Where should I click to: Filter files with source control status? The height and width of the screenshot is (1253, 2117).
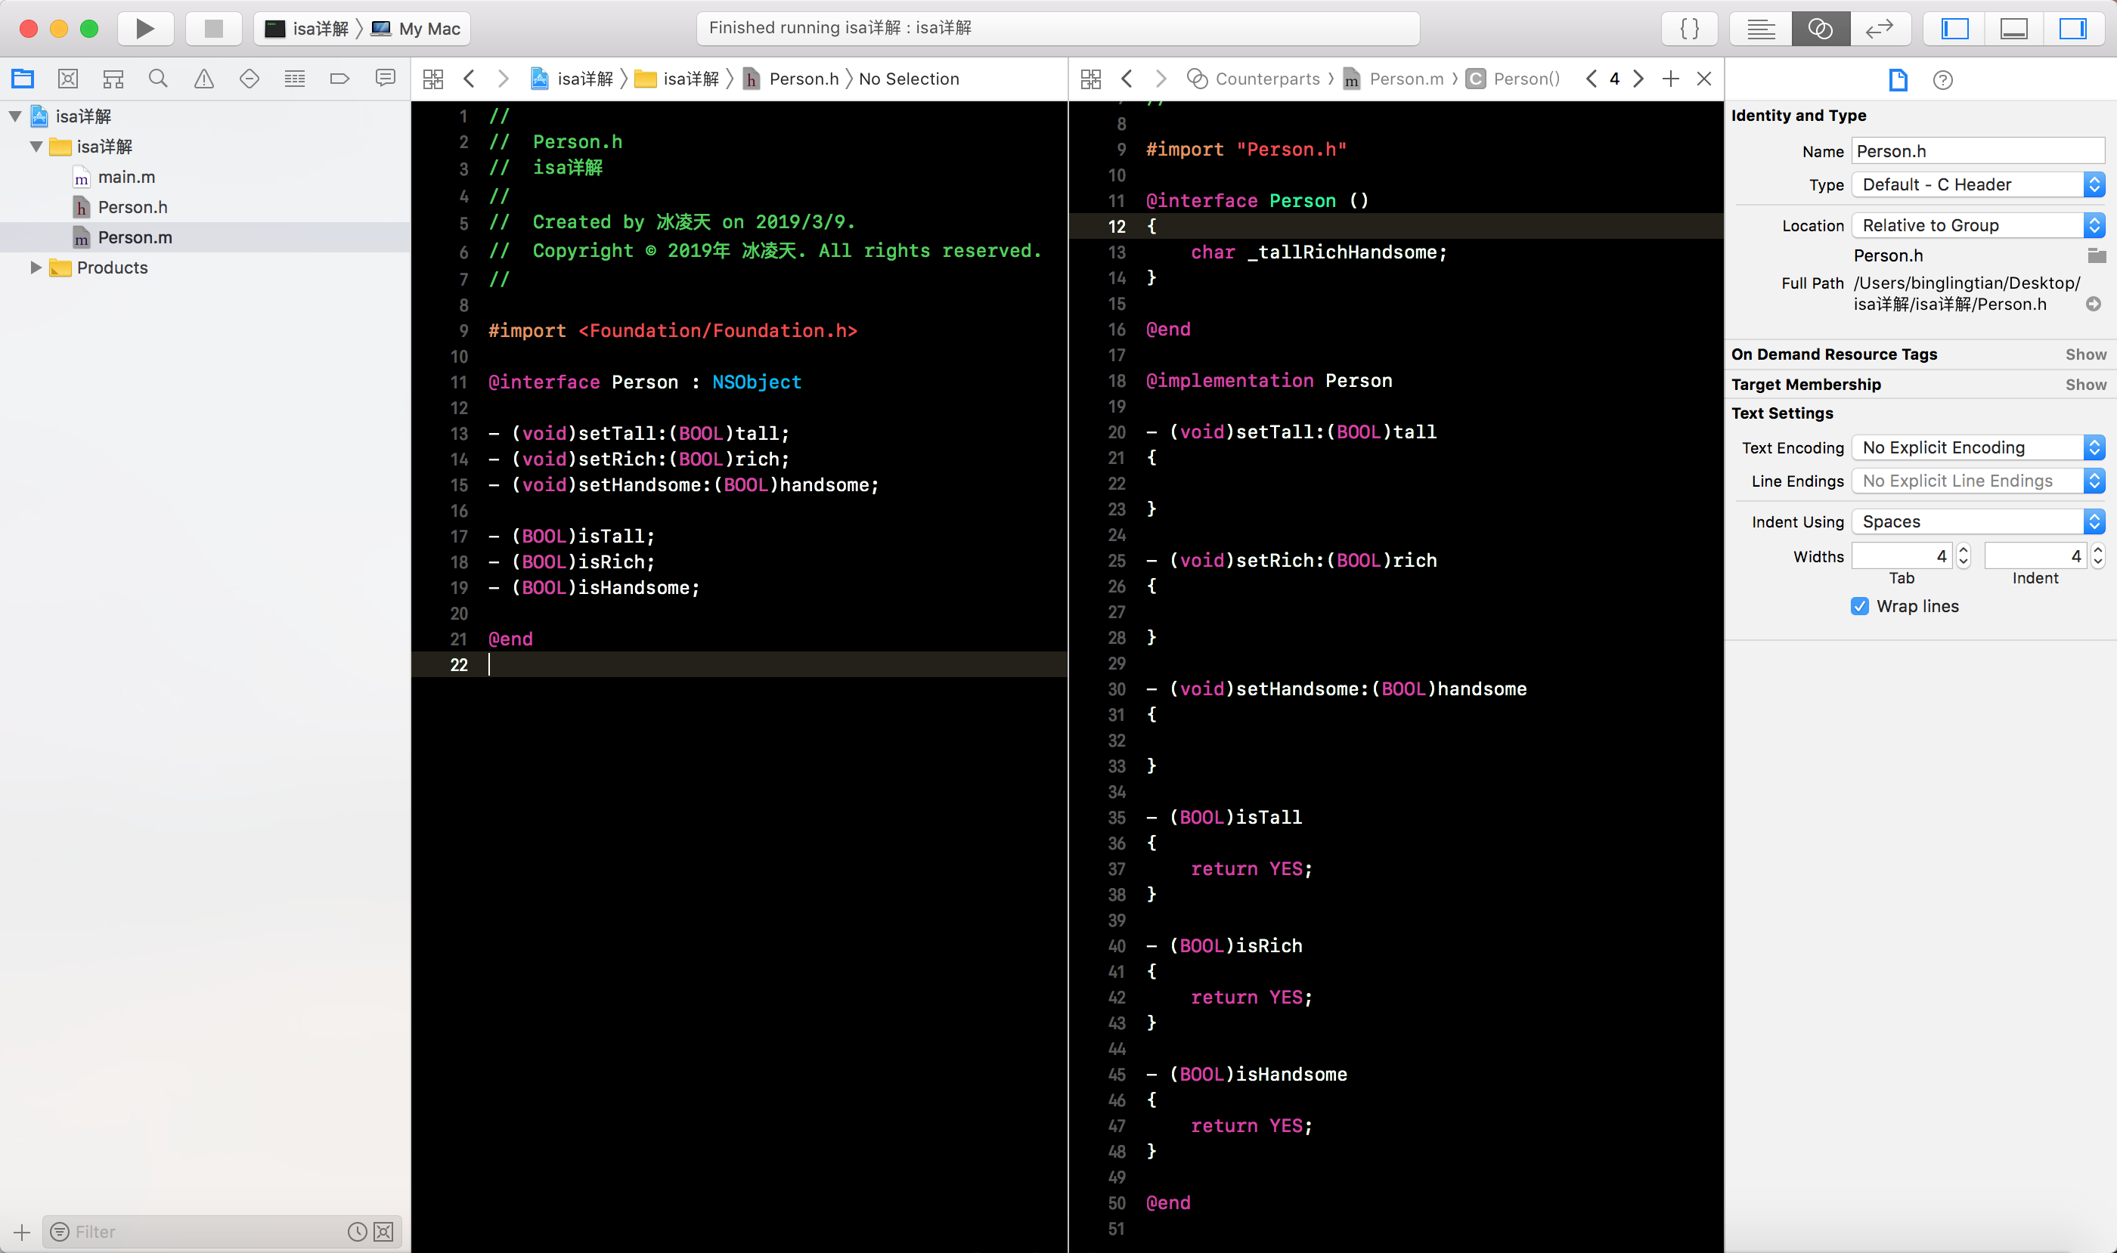383,1232
